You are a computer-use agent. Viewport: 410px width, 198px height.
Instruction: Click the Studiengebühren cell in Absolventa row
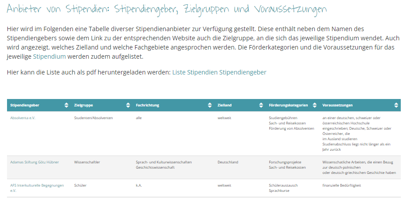pos(283,118)
